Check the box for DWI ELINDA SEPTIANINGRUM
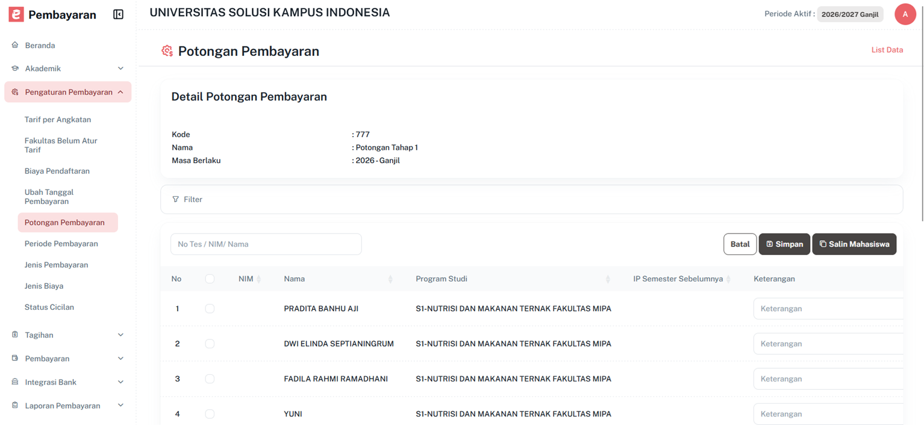Screen dimensions: 924x435 pyautogui.click(x=210, y=344)
